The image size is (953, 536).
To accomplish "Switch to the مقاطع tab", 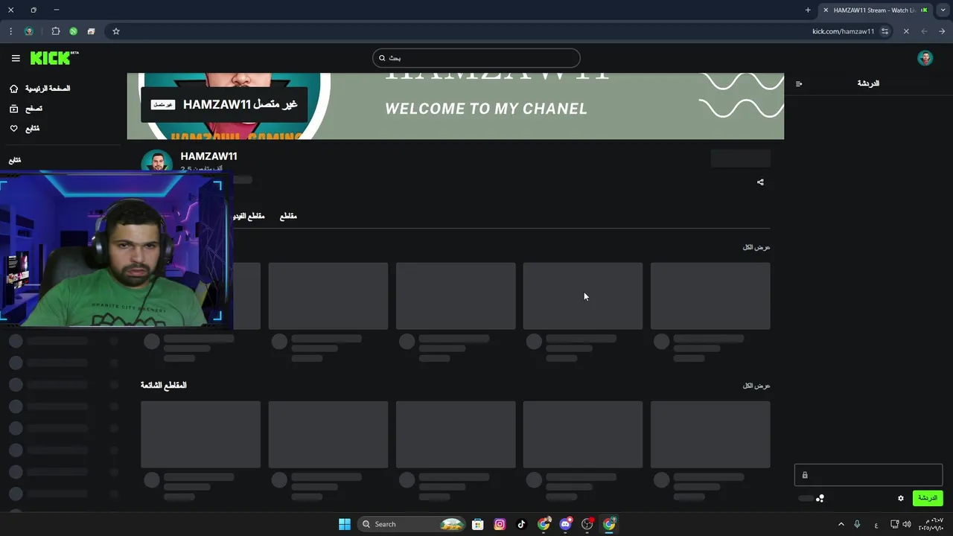I will [x=288, y=216].
